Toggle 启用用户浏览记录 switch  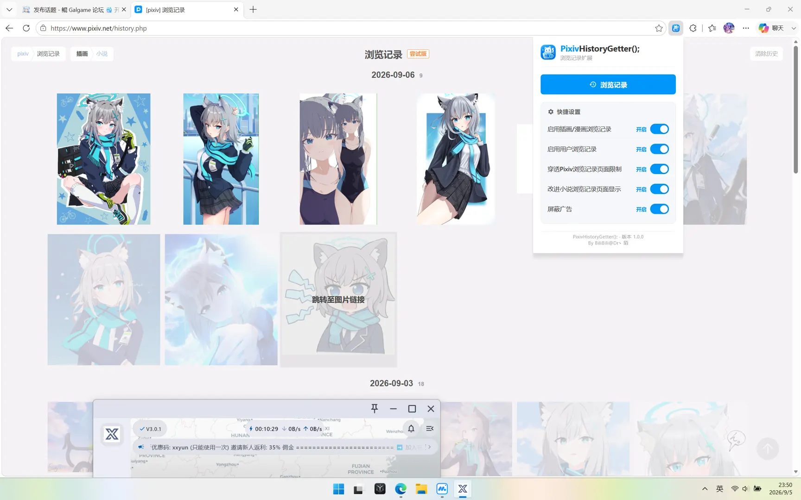(659, 149)
